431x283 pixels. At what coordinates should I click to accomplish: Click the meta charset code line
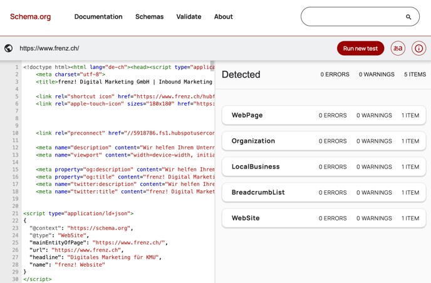pyautogui.click(x=70, y=75)
